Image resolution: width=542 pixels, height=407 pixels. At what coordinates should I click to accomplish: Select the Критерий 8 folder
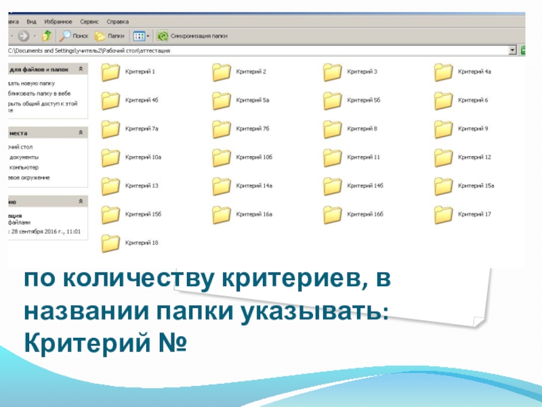333,129
